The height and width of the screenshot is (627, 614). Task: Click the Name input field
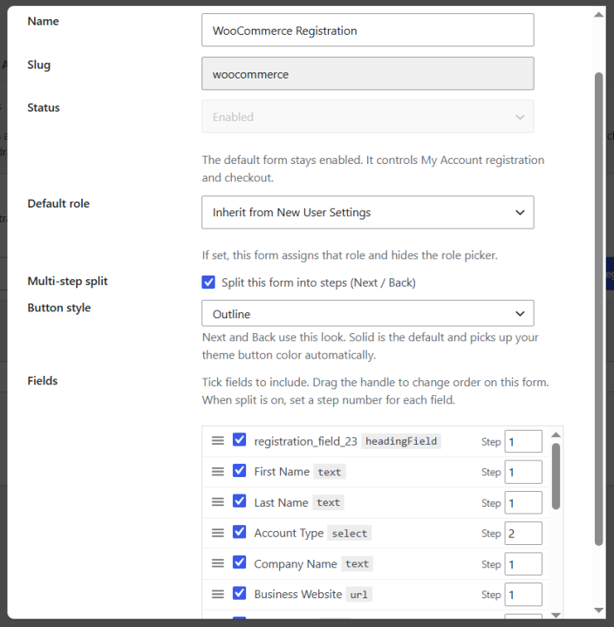[x=367, y=30]
